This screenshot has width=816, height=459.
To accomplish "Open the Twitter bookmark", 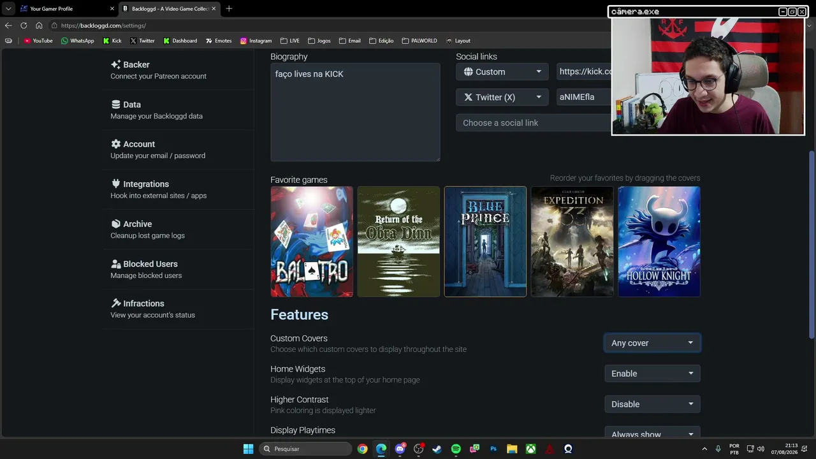I will [142, 41].
